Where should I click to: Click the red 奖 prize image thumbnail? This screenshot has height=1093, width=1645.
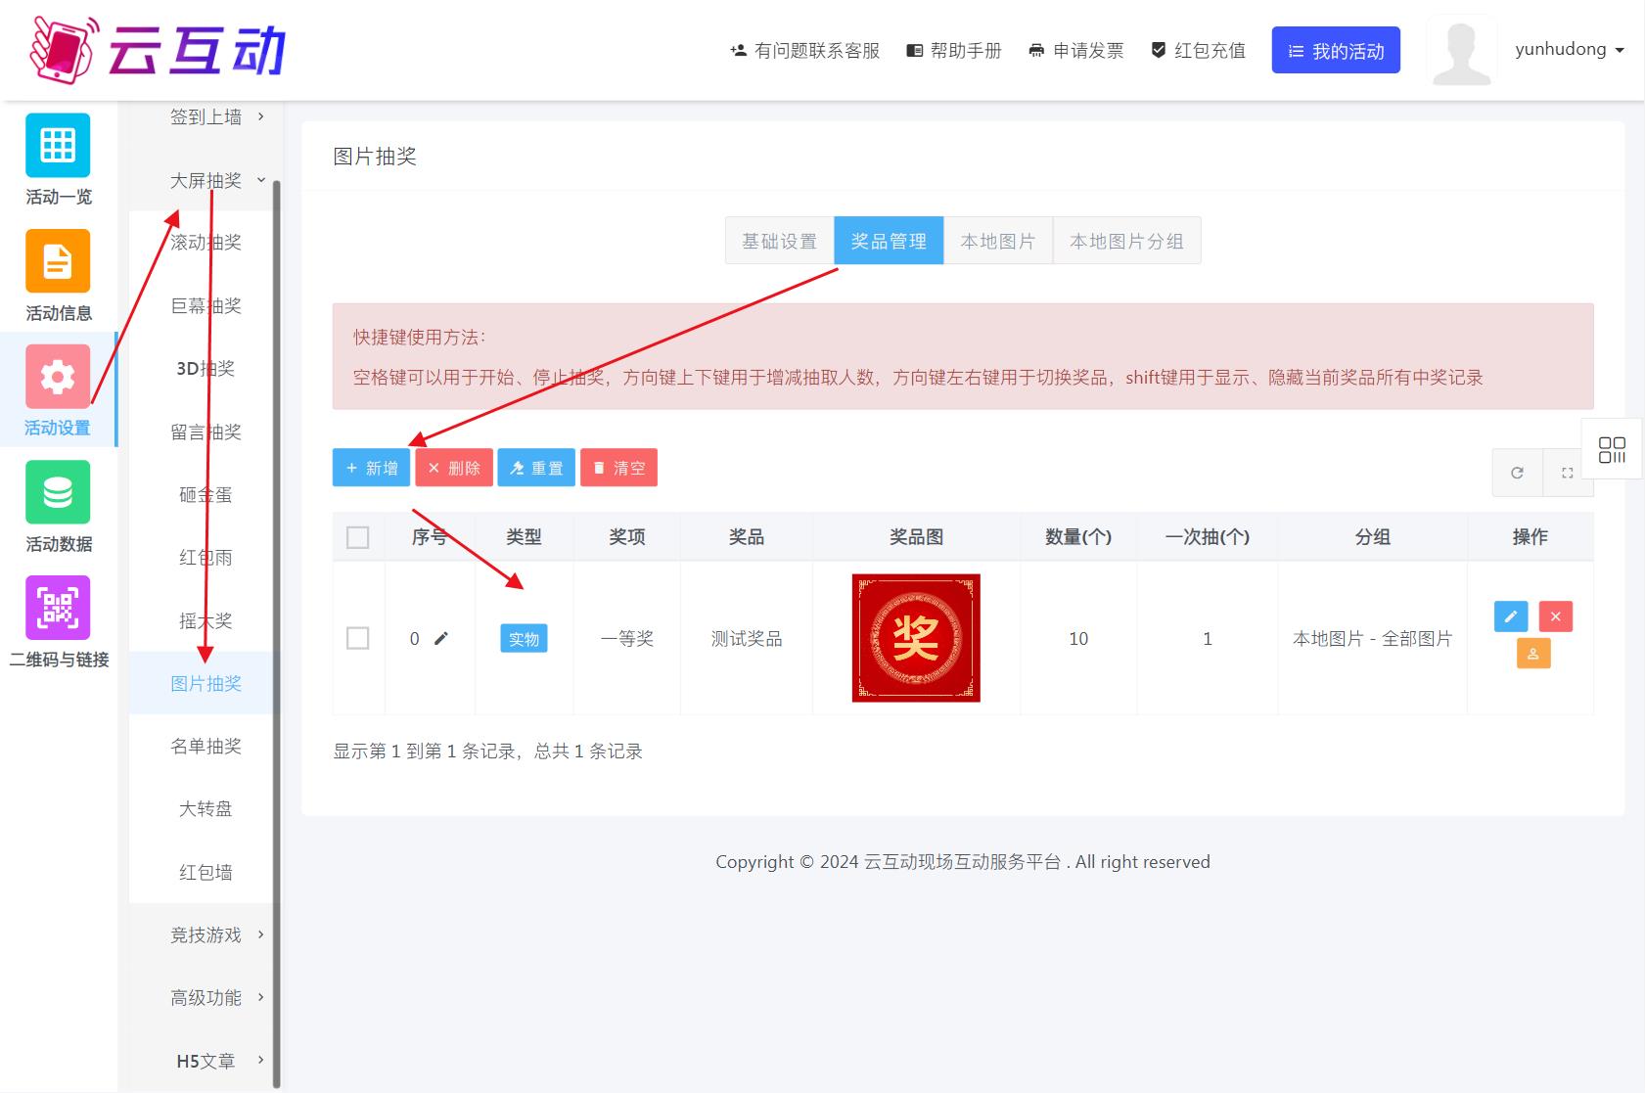(x=916, y=638)
